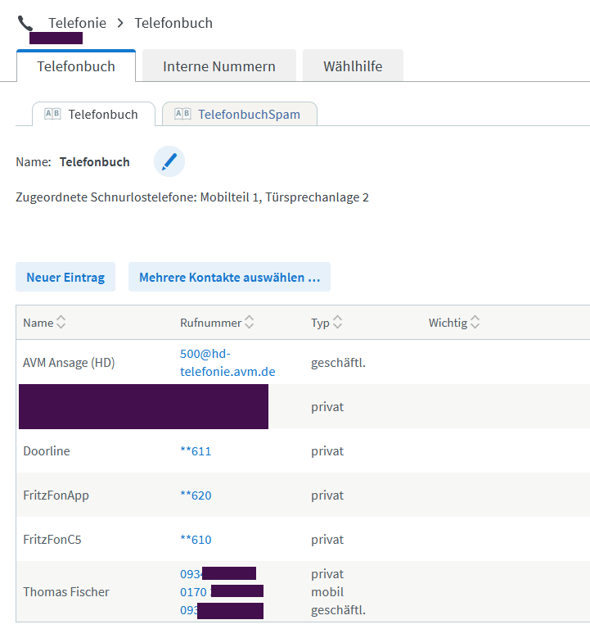Screen dimensions: 590x638
Task: Click the Doorline contact name
Action: tap(47, 450)
